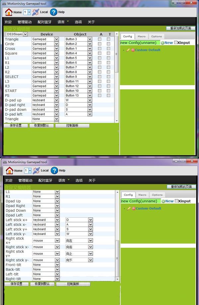Click 恢复到默认 button in top window
This screenshot has height=305, width=199.
tap(41, 126)
